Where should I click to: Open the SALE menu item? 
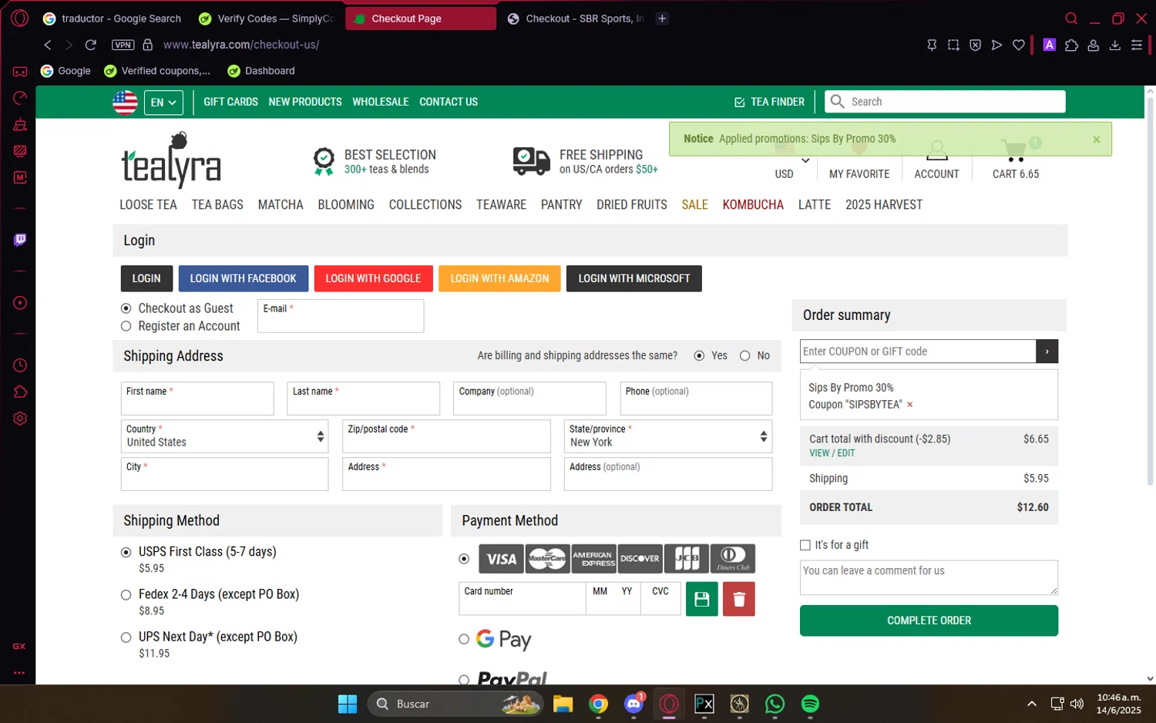[694, 204]
